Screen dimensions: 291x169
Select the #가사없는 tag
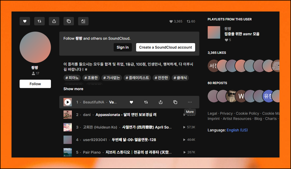click(x=112, y=78)
